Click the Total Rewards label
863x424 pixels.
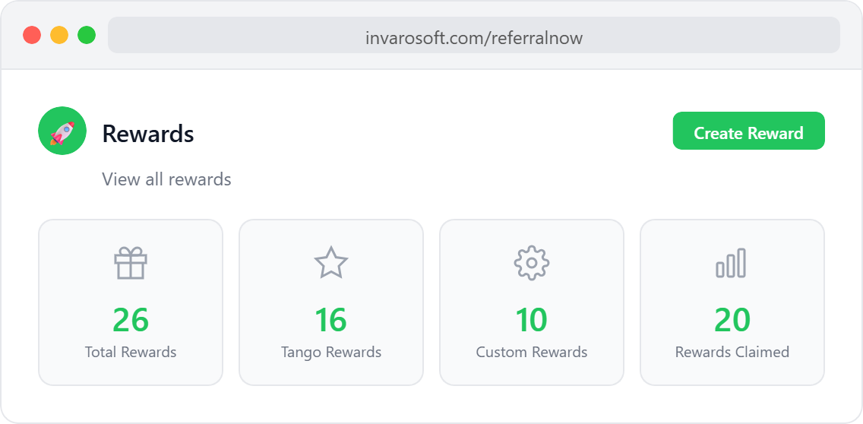[131, 352]
